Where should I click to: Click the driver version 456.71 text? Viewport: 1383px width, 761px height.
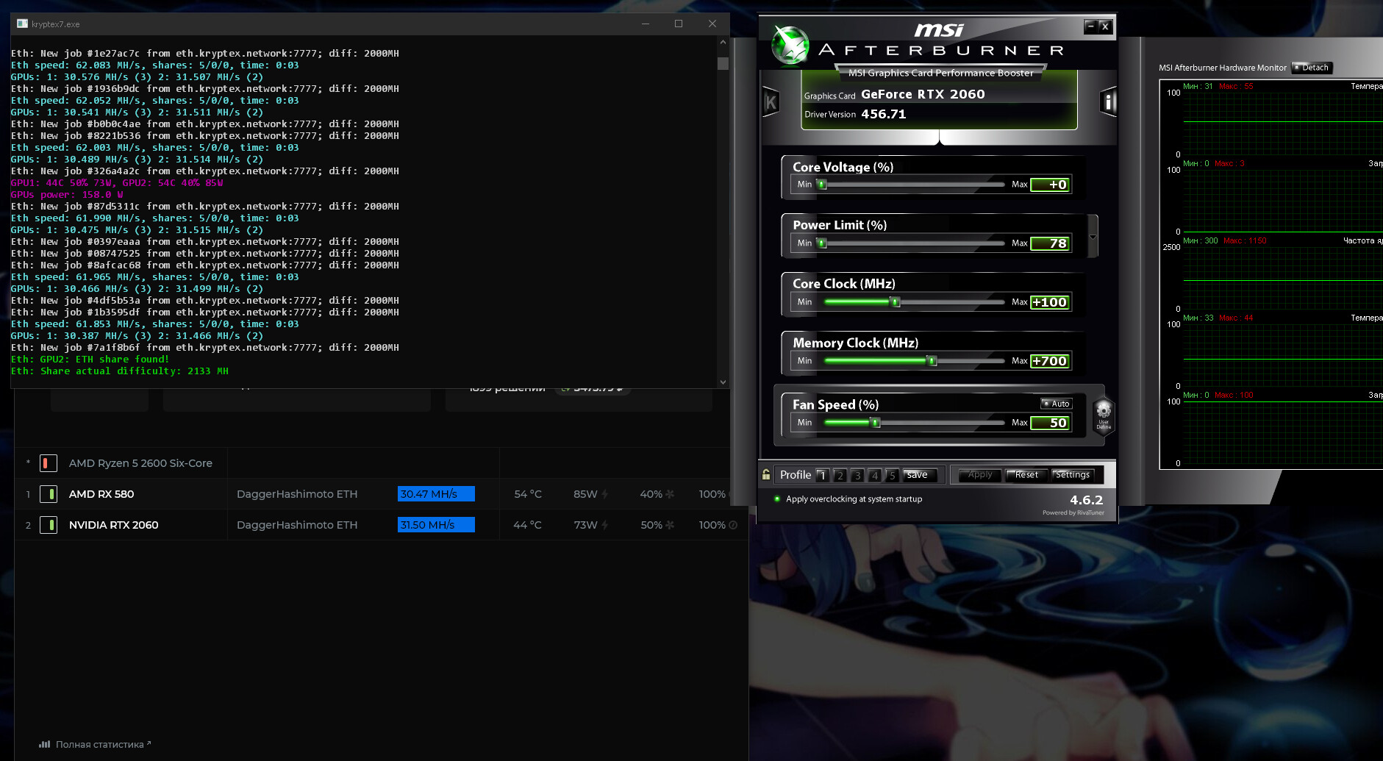(x=884, y=114)
